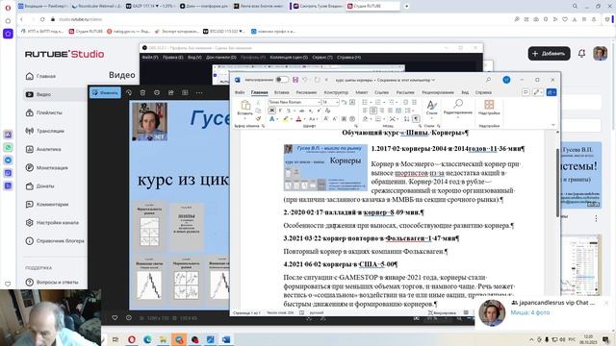Viewport: 616px width, 346px height.
Task: Switch to Ссылки tab in Word
Action: (x=381, y=92)
